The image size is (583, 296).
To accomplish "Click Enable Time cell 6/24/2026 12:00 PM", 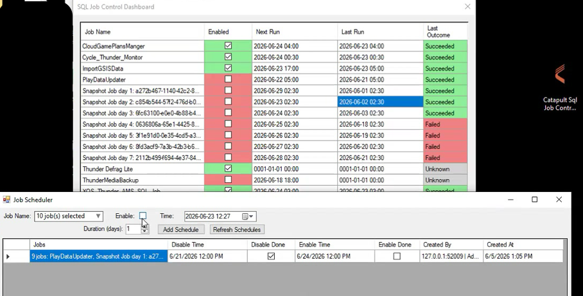I will 335,256.
